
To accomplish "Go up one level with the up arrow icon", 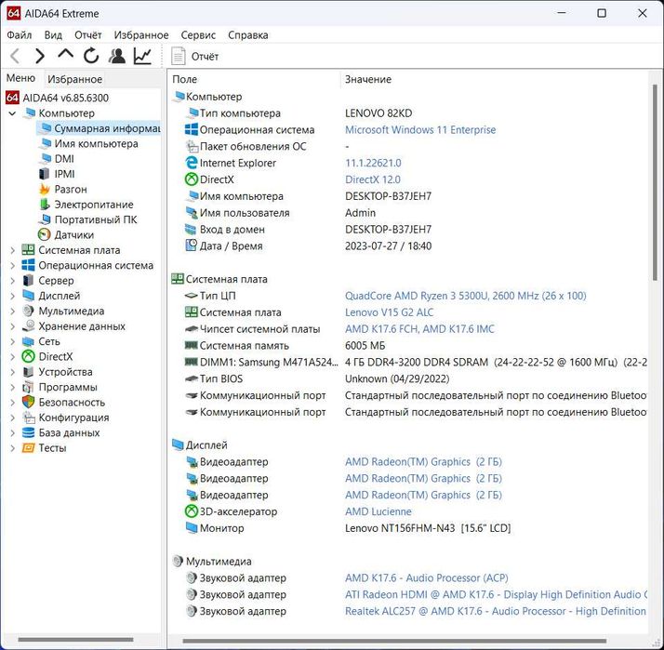I will point(66,55).
